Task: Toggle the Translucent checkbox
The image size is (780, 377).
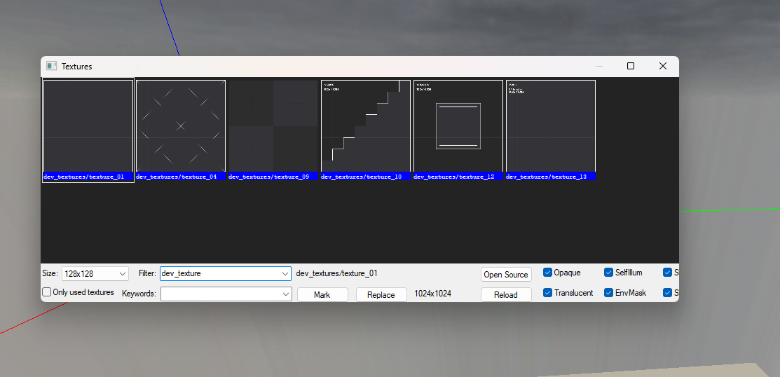Action: coord(548,293)
